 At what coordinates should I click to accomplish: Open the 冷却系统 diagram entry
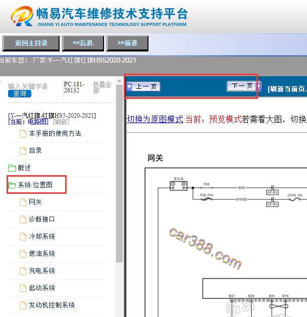[x=42, y=236]
